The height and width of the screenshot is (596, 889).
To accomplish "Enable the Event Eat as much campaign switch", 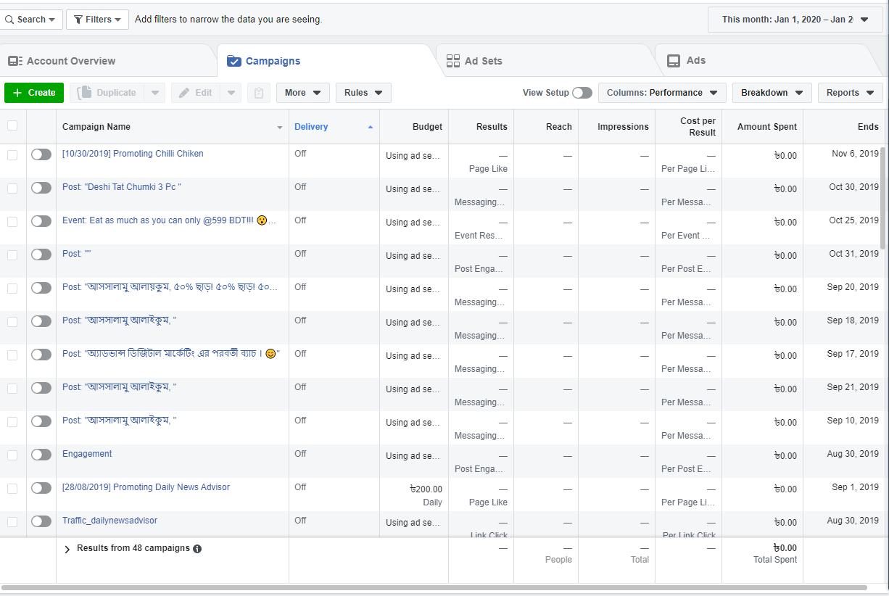I will click(41, 221).
